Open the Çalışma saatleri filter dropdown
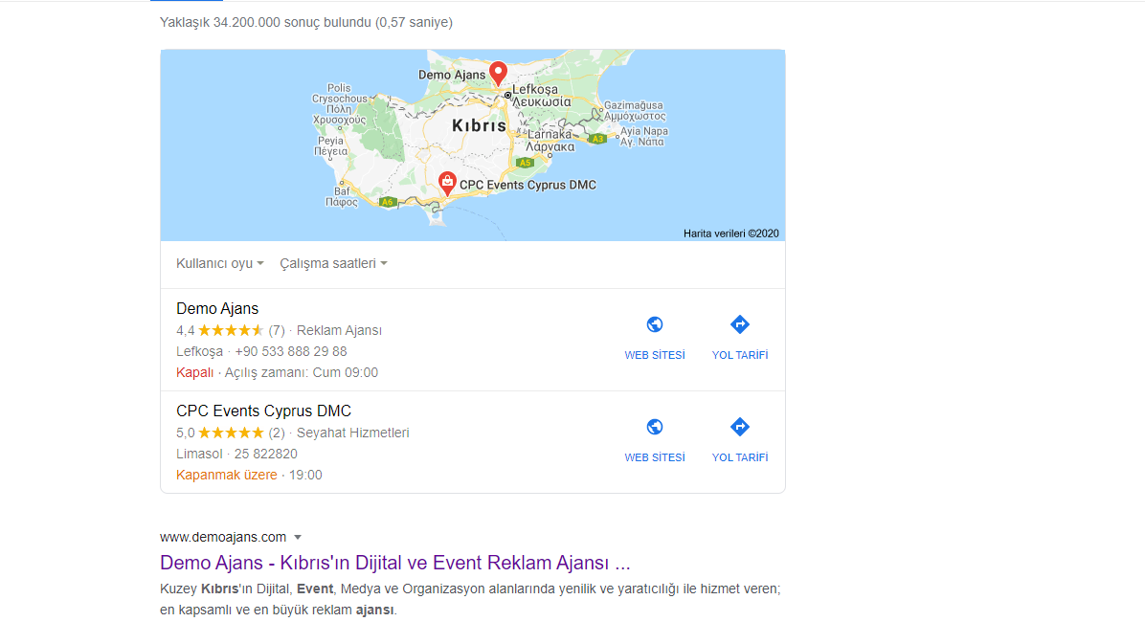 333,263
